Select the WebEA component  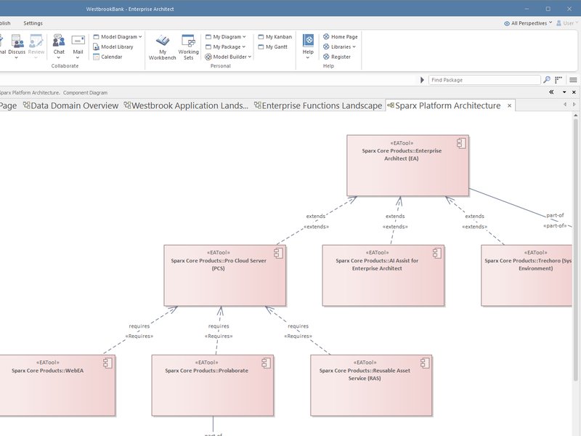tap(57, 385)
